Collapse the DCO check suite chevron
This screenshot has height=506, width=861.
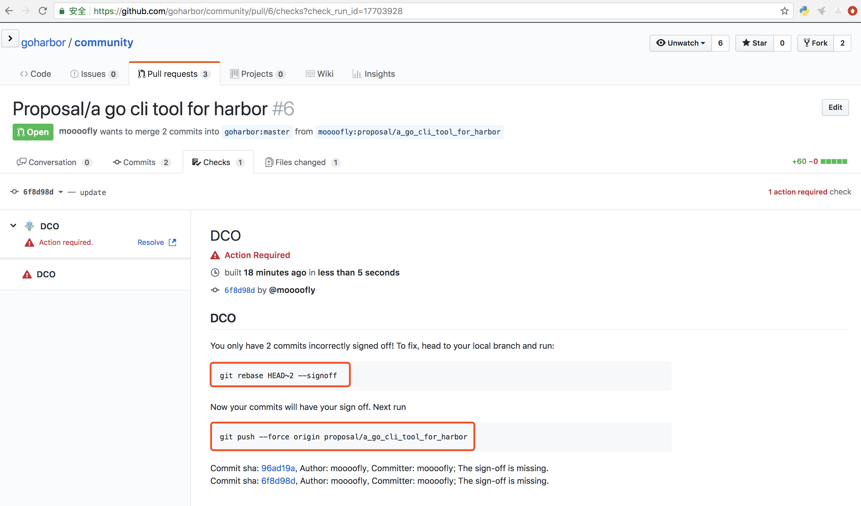coord(13,226)
